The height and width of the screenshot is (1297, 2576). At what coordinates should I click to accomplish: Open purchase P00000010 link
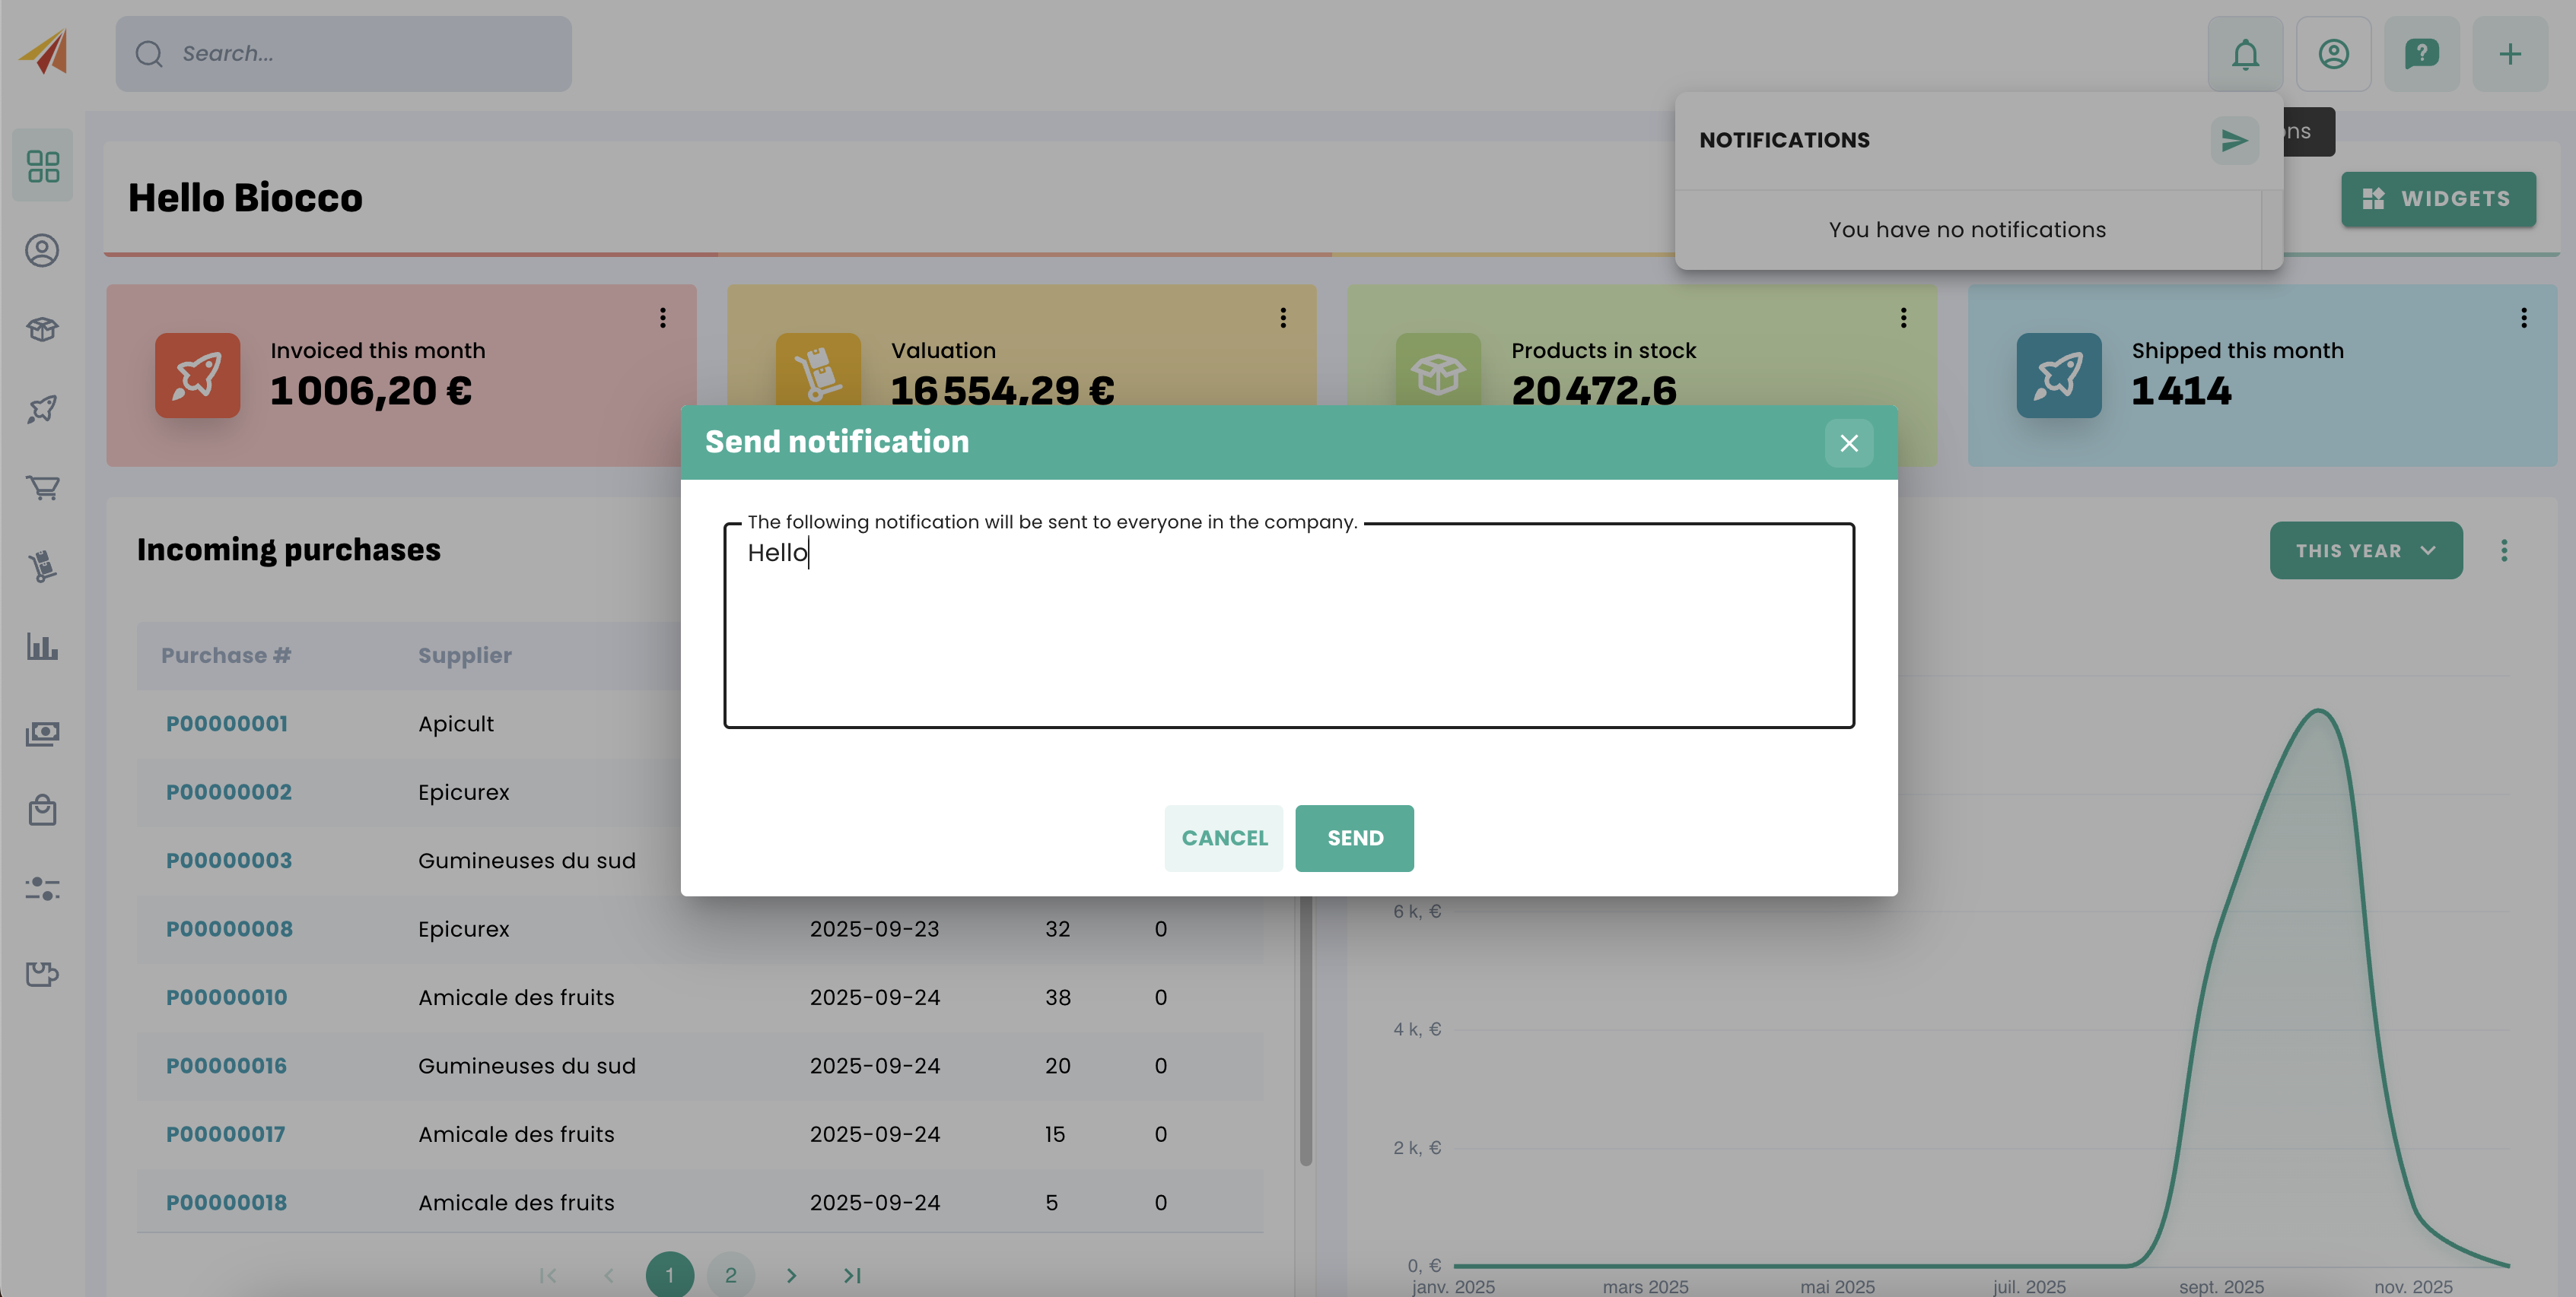pos(226,997)
